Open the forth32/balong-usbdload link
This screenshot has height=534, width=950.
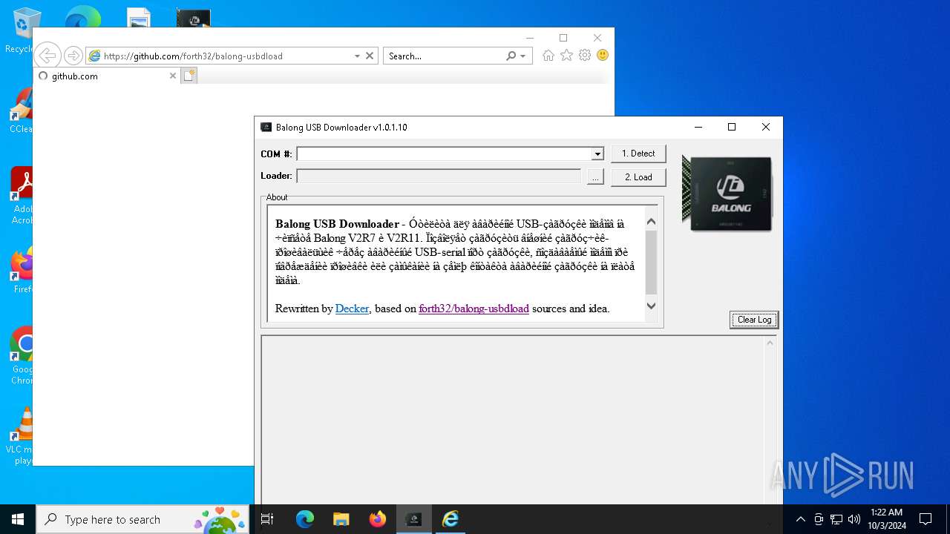tap(474, 309)
